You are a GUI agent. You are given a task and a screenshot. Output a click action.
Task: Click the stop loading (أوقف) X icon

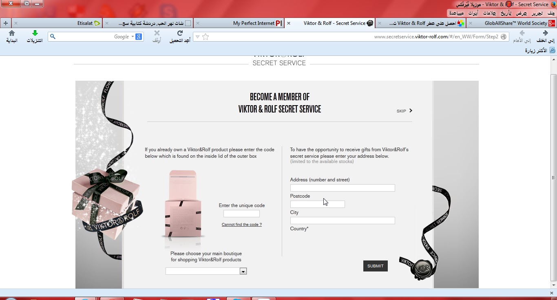(157, 33)
